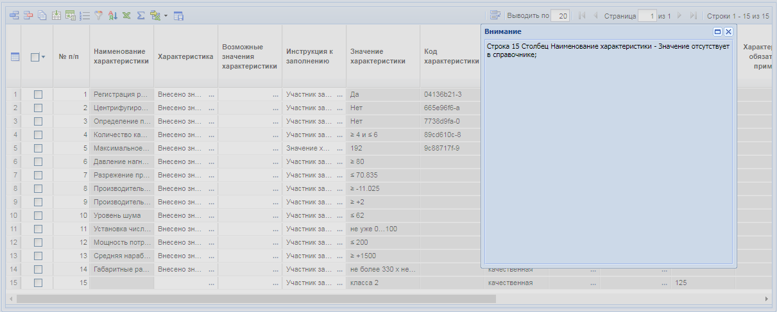Click the copy rows toolbar icon
The width and height of the screenshot is (777, 312).
pyautogui.click(x=42, y=15)
